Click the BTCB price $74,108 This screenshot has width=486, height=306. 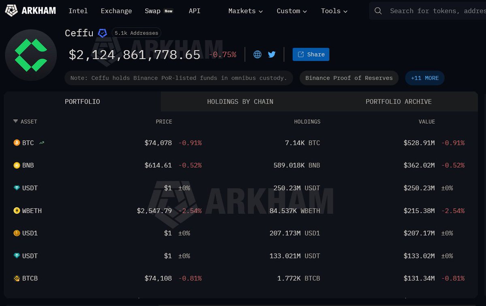pyautogui.click(x=158, y=279)
